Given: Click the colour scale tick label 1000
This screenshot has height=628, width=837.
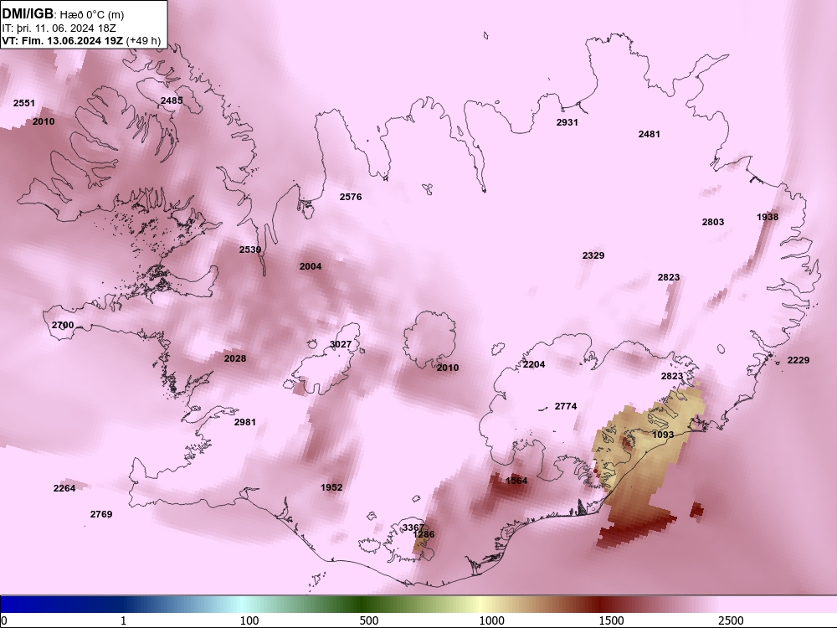Looking at the screenshot, I should pos(491,620).
